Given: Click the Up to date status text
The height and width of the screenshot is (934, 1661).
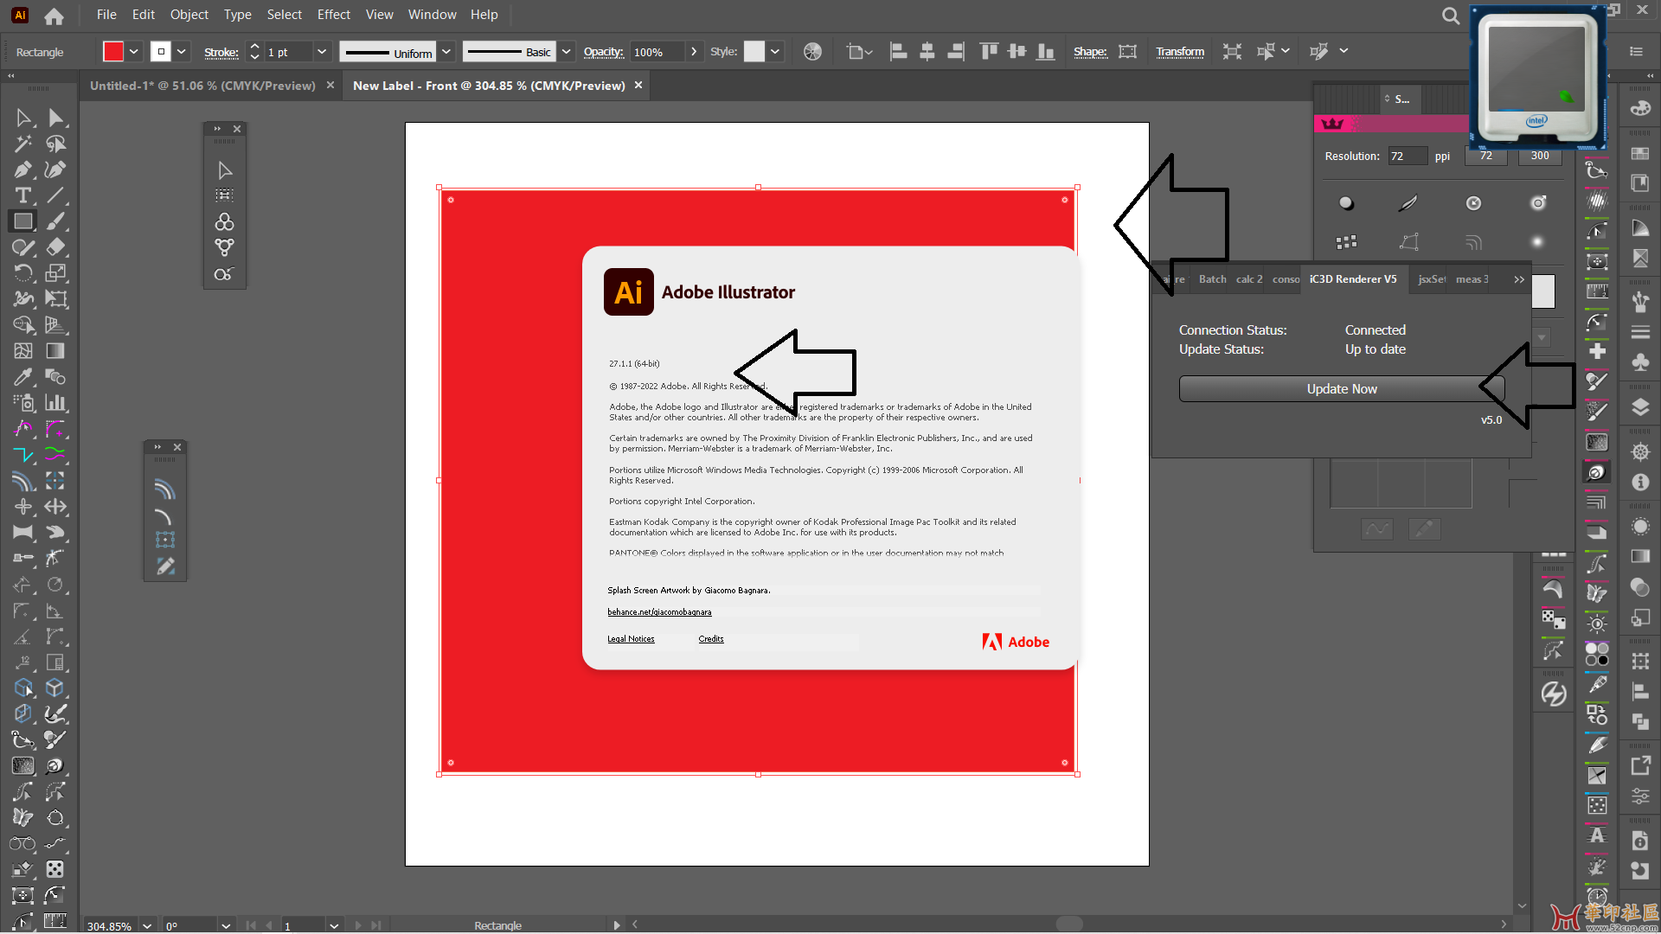Looking at the screenshot, I should coord(1375,349).
